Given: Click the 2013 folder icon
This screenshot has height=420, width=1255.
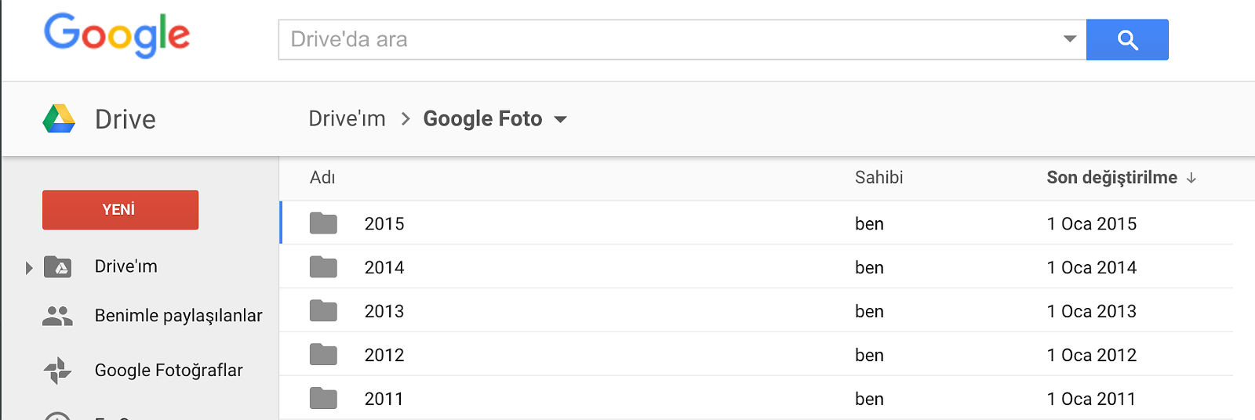Looking at the screenshot, I should click(x=323, y=311).
